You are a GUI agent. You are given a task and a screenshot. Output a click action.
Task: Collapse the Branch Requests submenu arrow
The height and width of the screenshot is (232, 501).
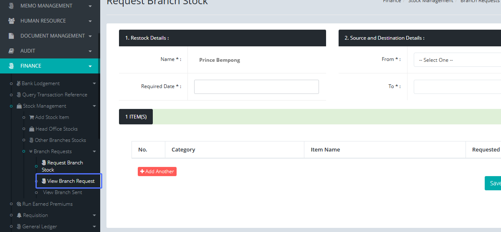pos(94,151)
